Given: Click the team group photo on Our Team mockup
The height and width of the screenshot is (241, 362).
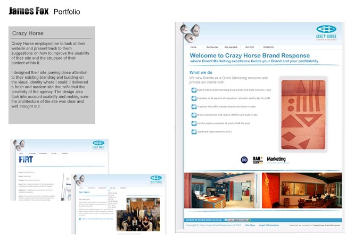Looking at the screenshot, I should point(138,214).
